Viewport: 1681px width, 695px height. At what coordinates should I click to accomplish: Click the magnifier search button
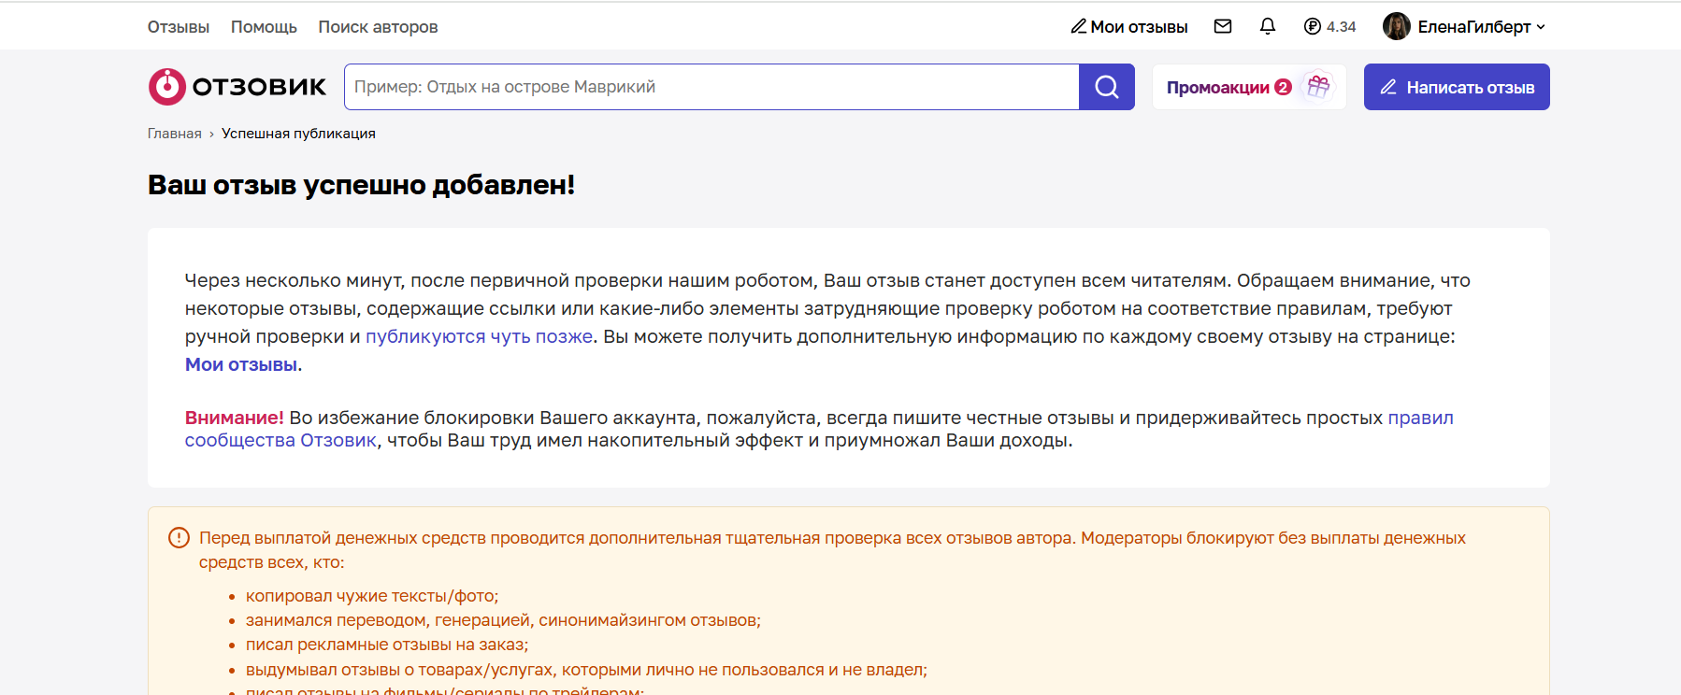pyautogui.click(x=1107, y=87)
